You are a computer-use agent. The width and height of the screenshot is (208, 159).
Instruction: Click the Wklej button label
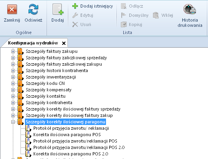point(167,15)
